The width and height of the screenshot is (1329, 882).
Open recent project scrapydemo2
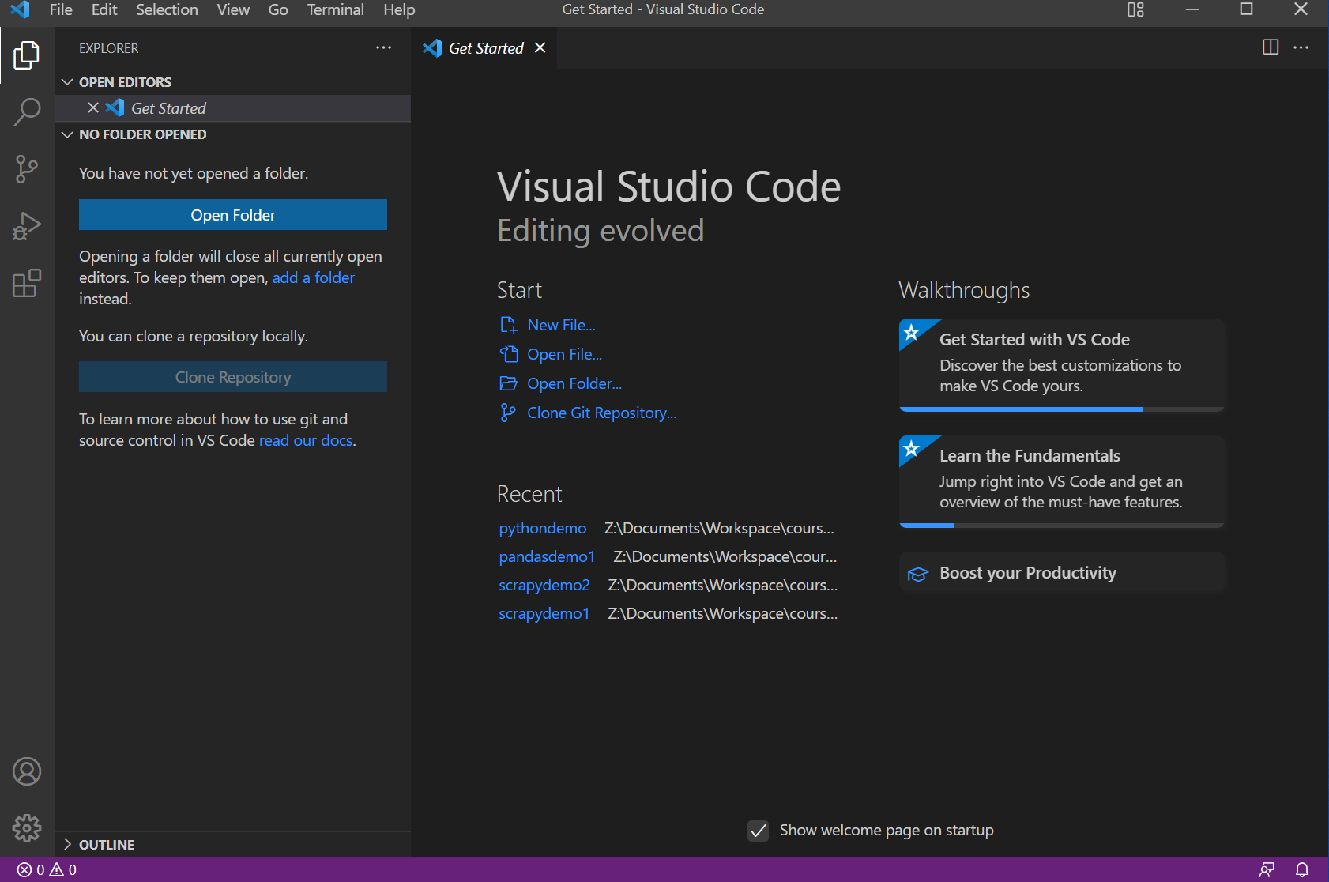point(544,585)
